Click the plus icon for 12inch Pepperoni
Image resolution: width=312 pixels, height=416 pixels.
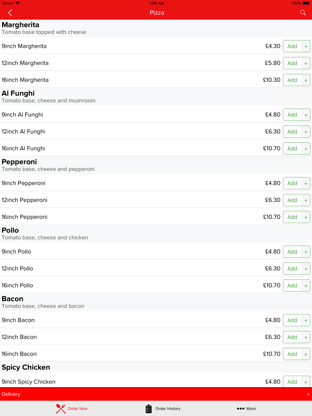[x=306, y=200]
